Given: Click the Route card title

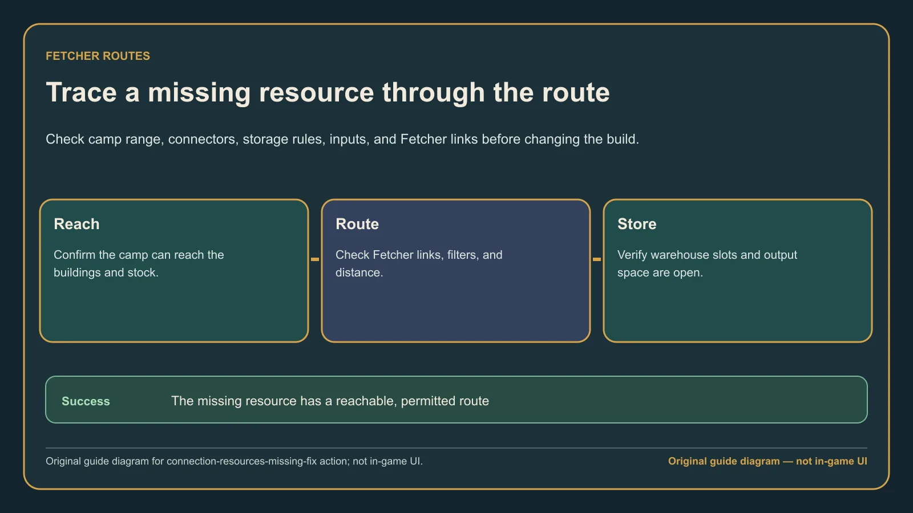Looking at the screenshot, I should (357, 224).
